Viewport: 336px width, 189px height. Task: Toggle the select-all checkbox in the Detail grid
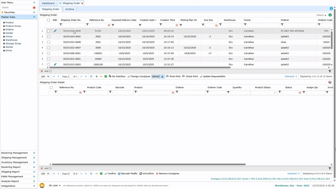pos(51,87)
